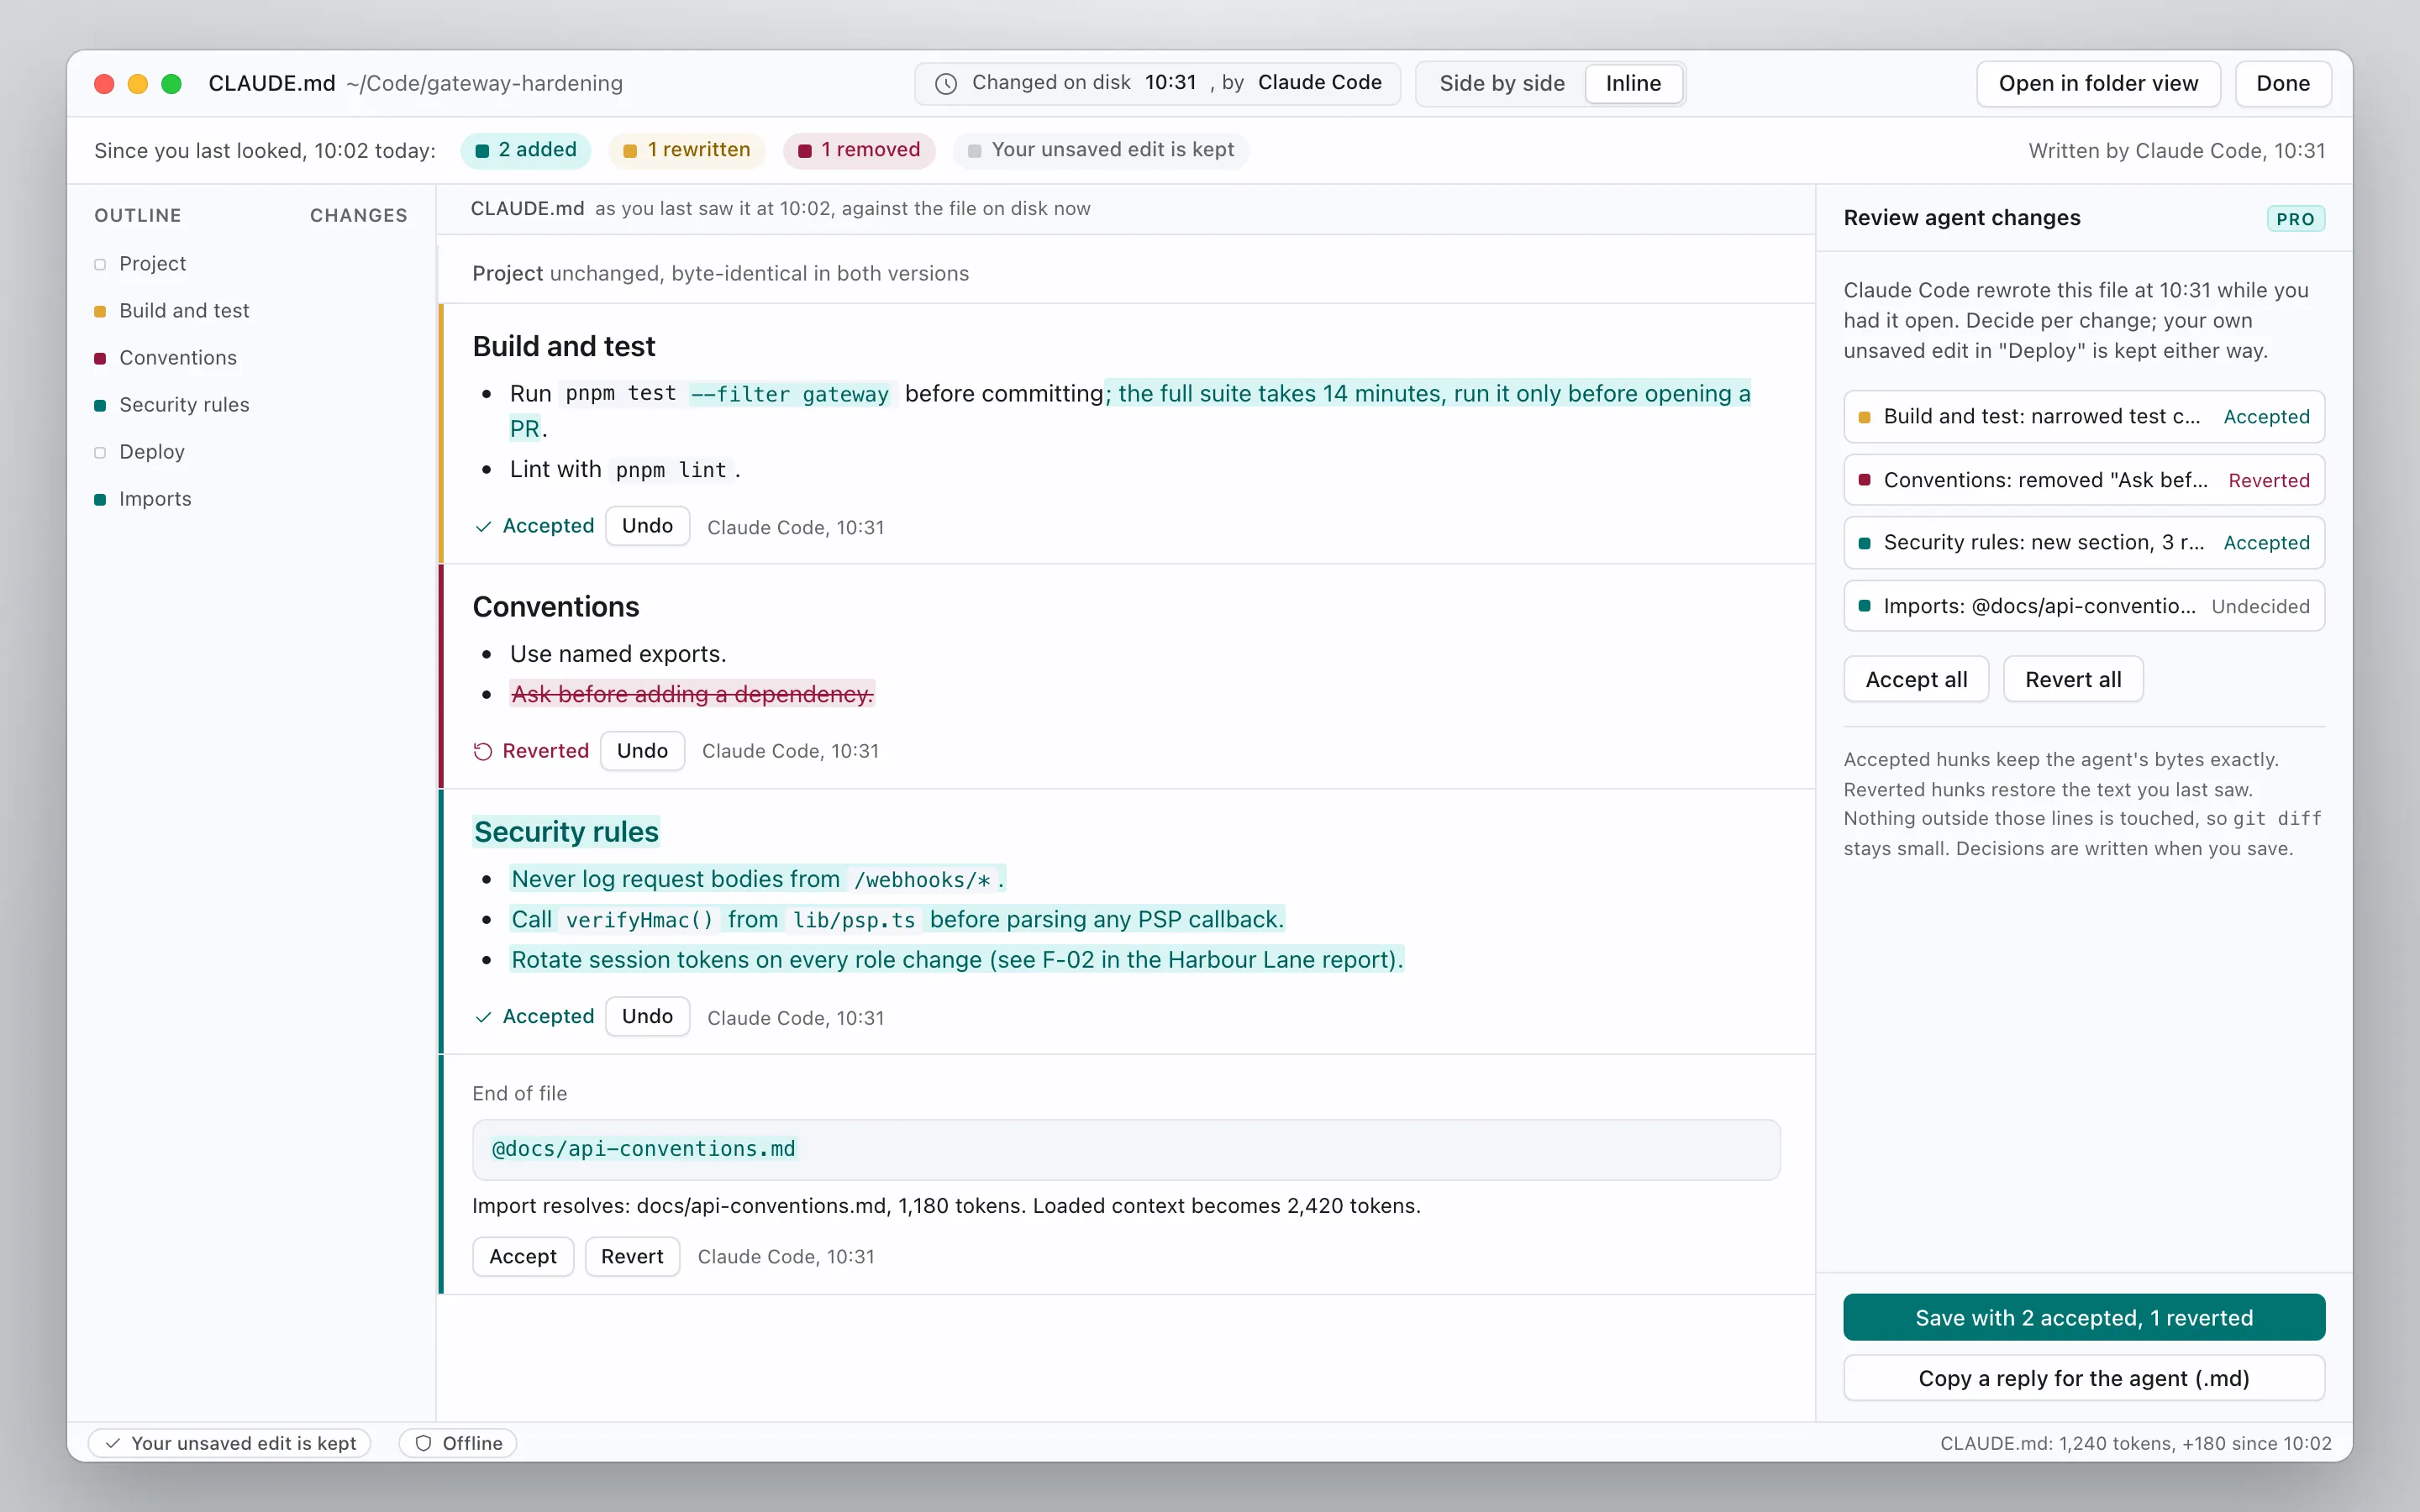Open the 'Security rules: new section' change card
The height and width of the screenshot is (1512, 2420).
pos(2084,543)
